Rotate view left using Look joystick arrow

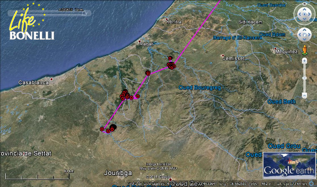click(300, 14)
